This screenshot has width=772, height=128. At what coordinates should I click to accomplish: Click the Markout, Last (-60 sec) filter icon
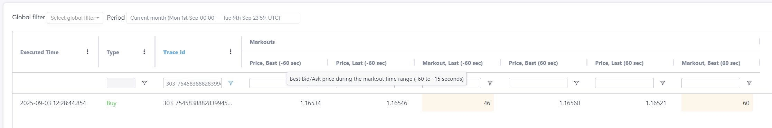tap(490, 83)
